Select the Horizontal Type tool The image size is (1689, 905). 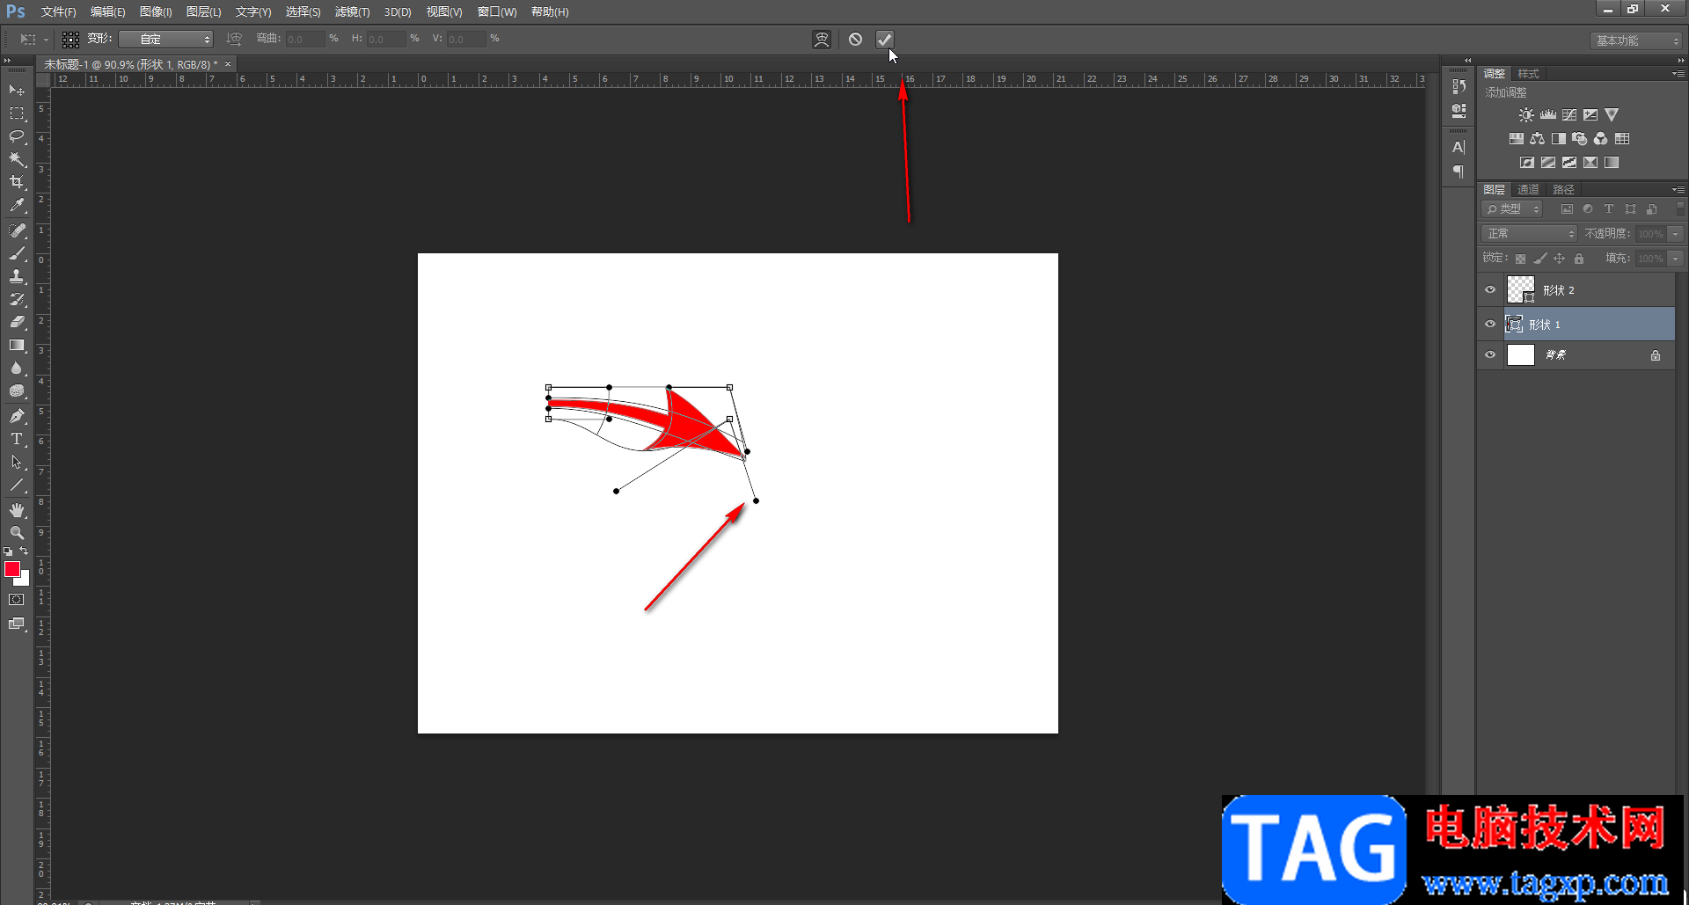click(x=17, y=439)
